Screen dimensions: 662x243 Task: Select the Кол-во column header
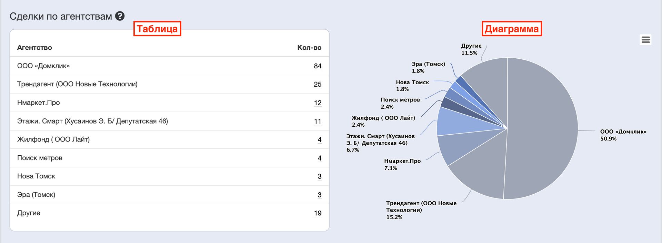tap(309, 48)
